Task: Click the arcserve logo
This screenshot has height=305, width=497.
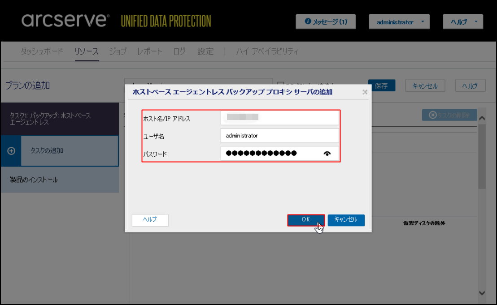Action: 65,20
